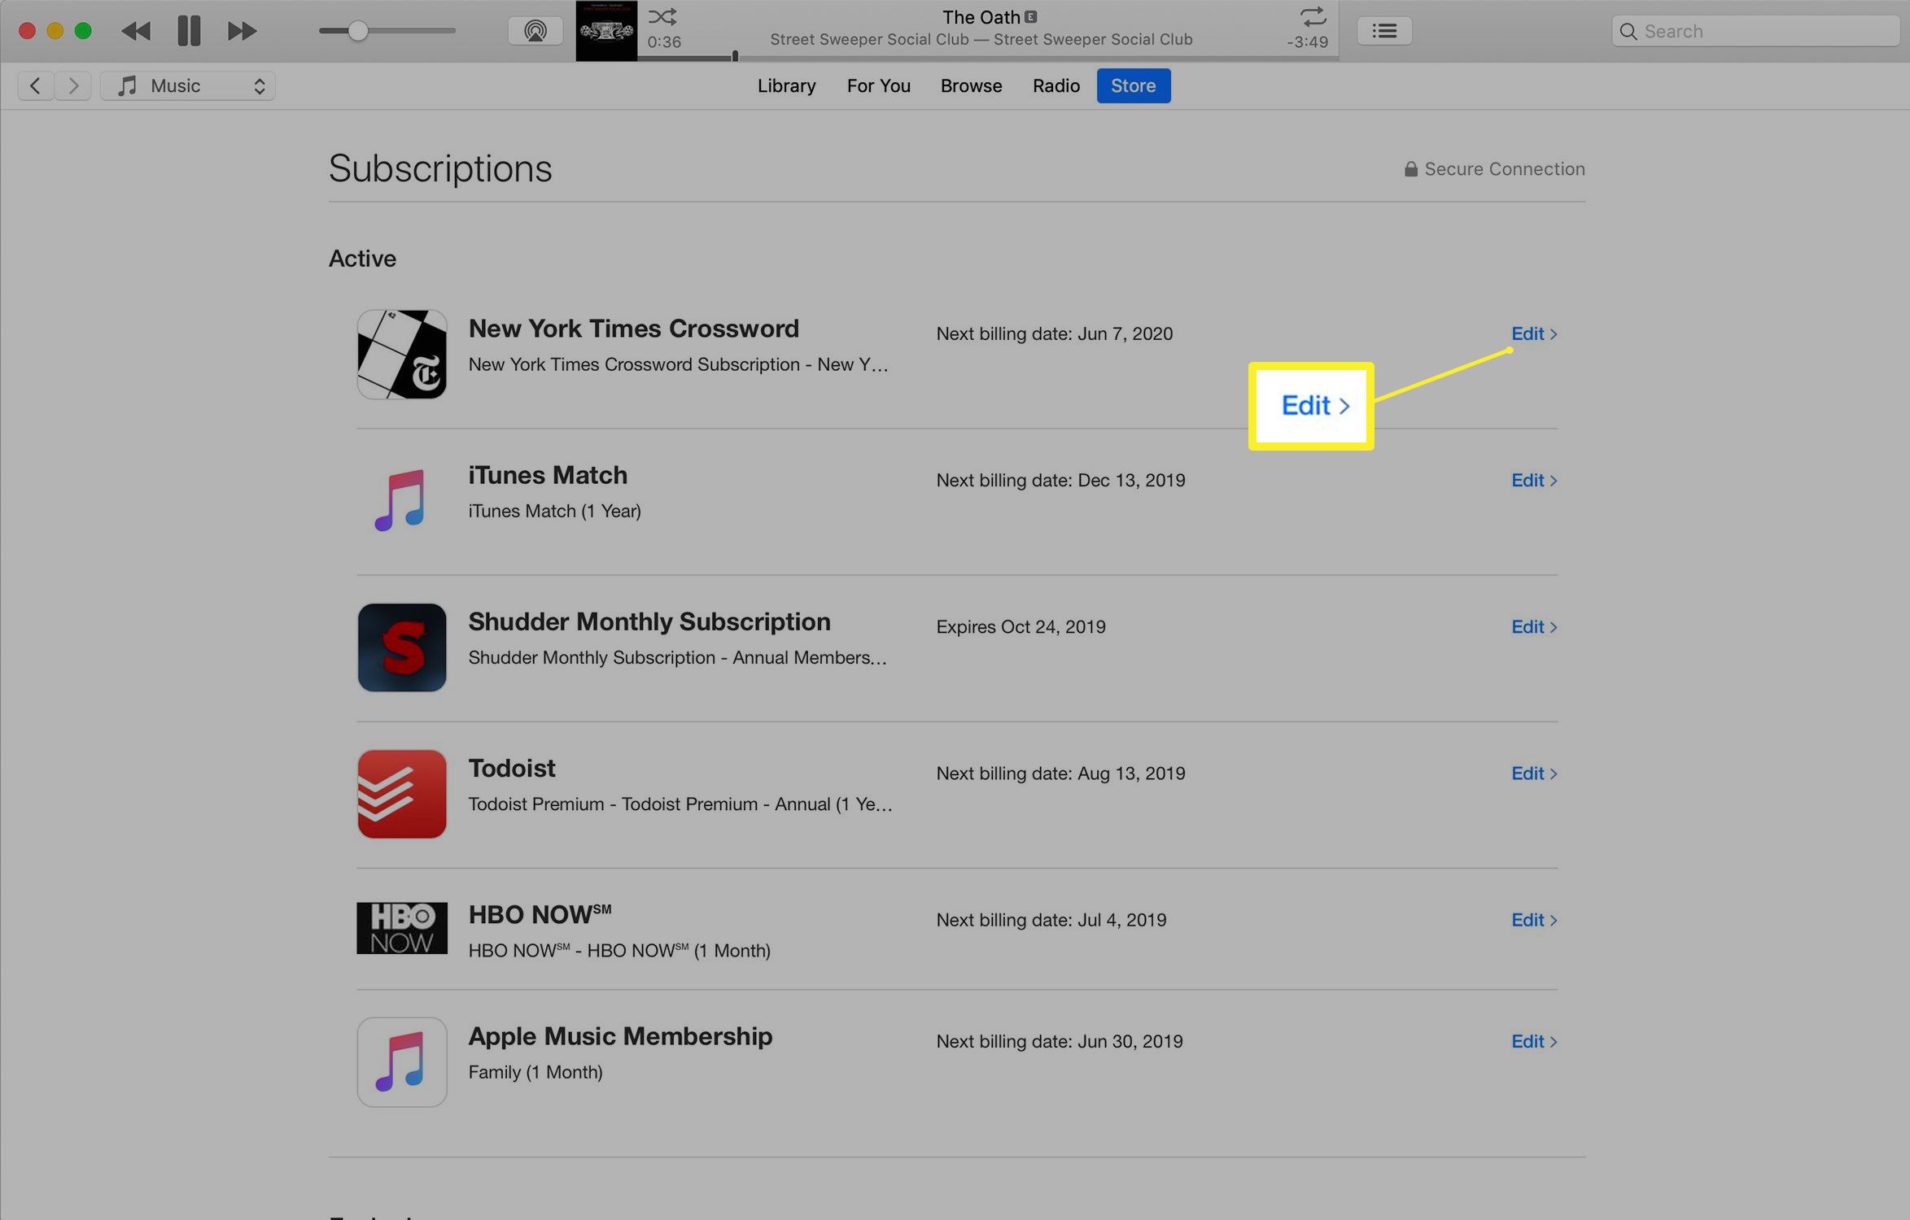Click the song list view icon
The height and width of the screenshot is (1220, 1910).
pyautogui.click(x=1383, y=29)
